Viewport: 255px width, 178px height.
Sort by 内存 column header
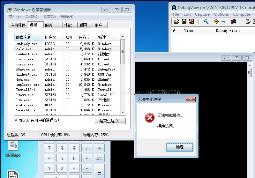[x=86, y=37]
